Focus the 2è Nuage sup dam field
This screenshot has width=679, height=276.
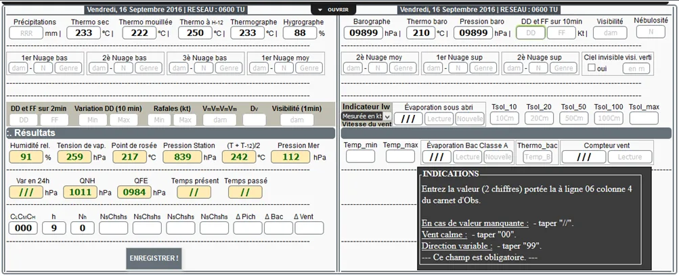tap(513, 68)
